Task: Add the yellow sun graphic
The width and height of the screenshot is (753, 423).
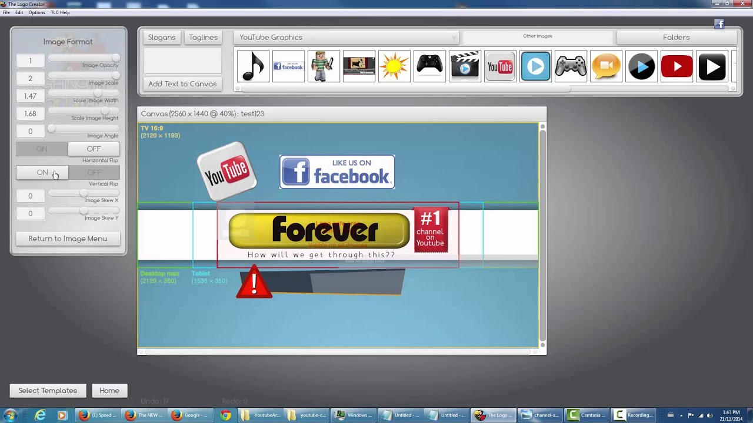Action: 394,66
